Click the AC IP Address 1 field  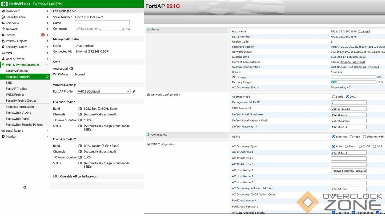pyautogui.click(x=349, y=153)
